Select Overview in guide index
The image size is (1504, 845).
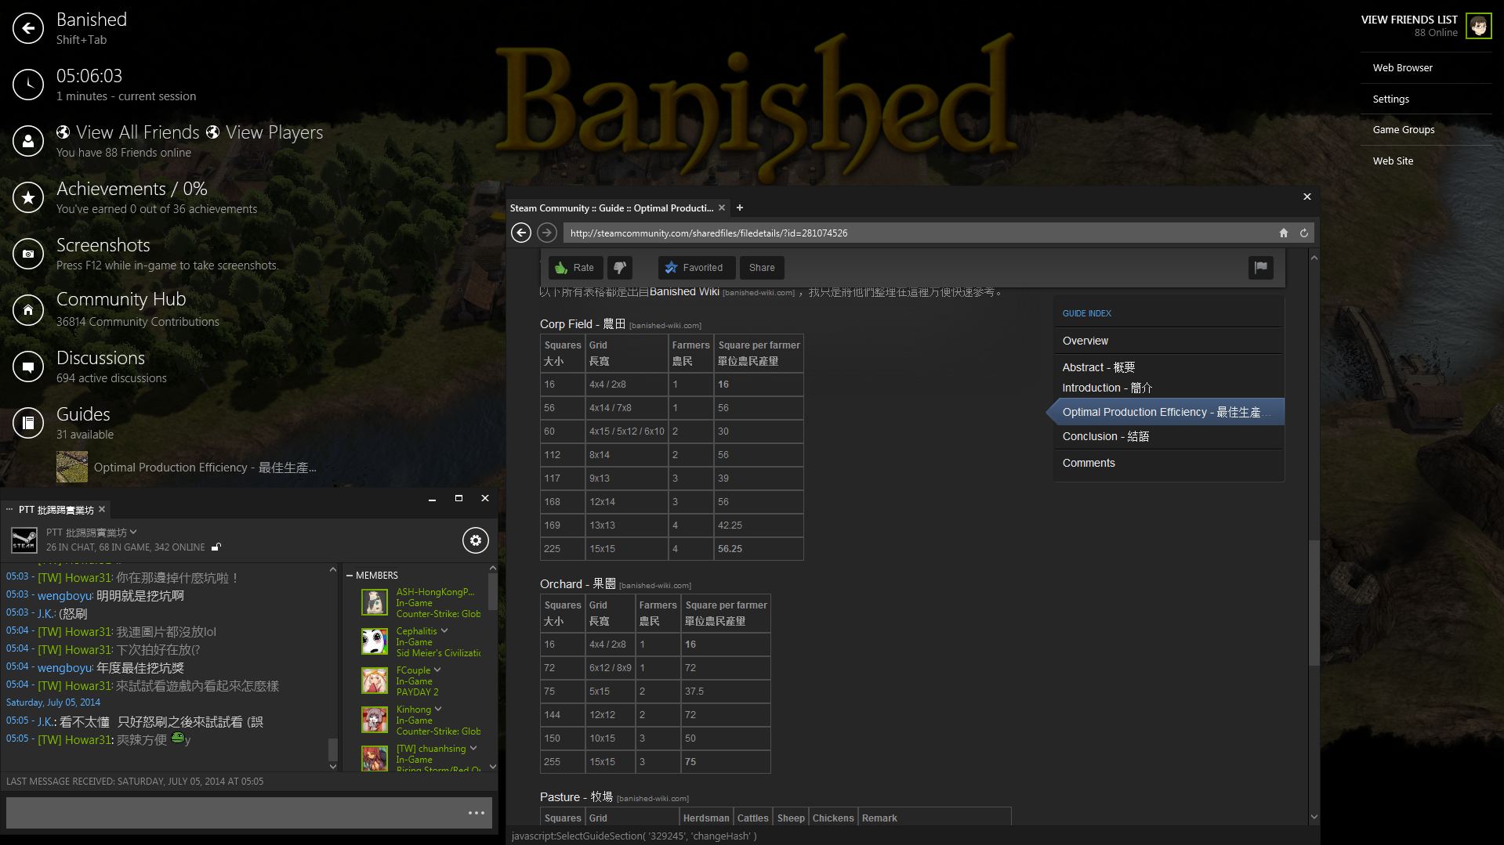pyautogui.click(x=1085, y=341)
